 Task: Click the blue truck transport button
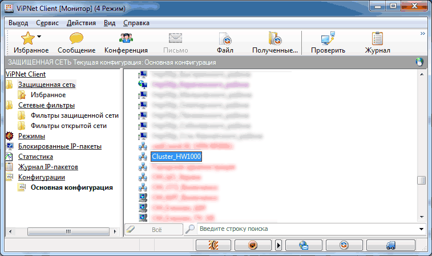coord(391,245)
